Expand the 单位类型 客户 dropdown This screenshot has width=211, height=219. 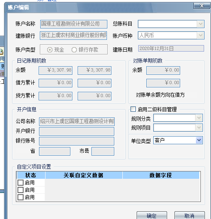[199, 140]
